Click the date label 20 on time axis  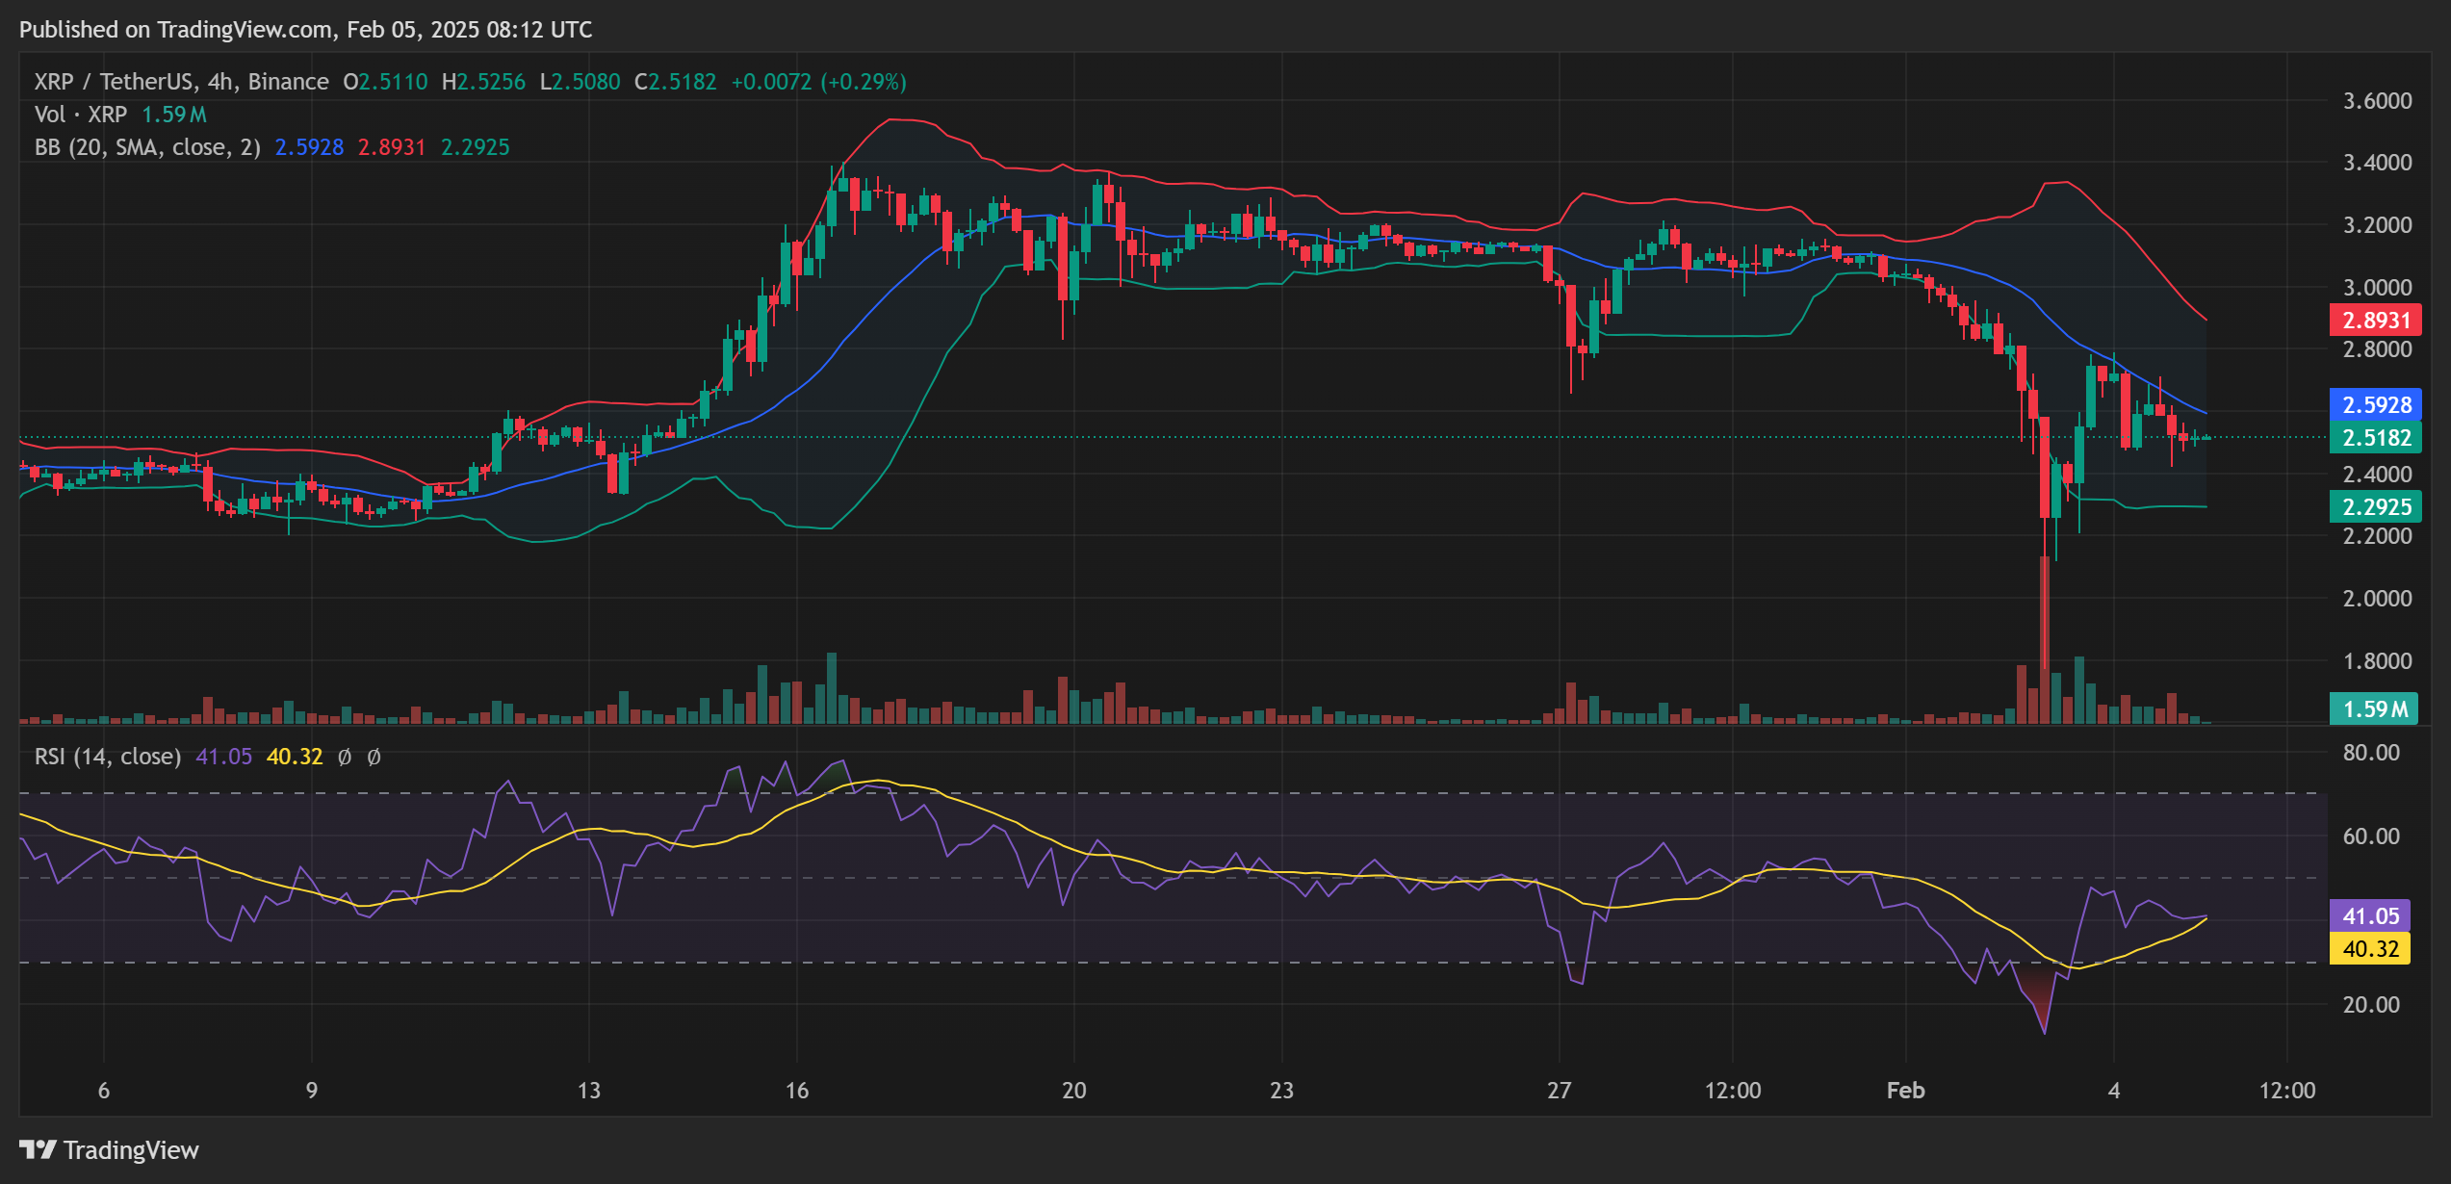coord(1074,1091)
